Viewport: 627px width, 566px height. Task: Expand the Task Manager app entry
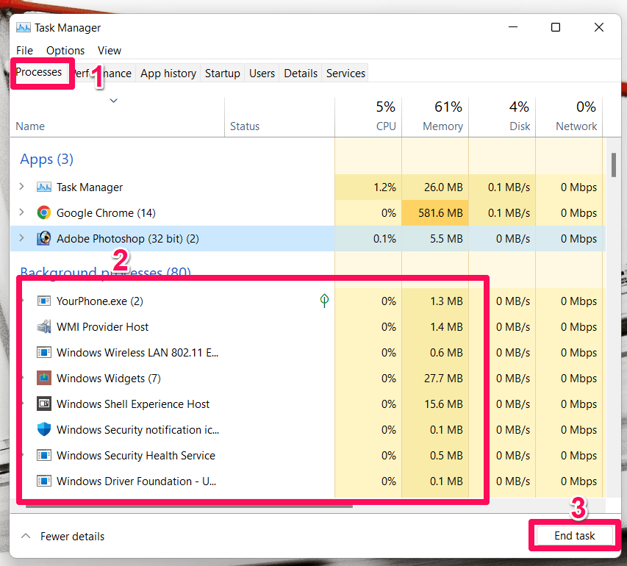pos(22,187)
